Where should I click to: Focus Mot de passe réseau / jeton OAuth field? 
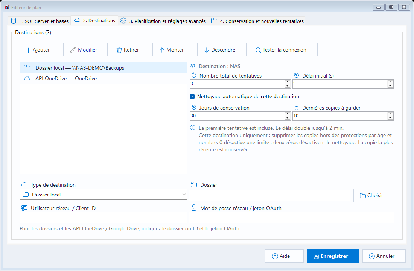click(x=291, y=218)
